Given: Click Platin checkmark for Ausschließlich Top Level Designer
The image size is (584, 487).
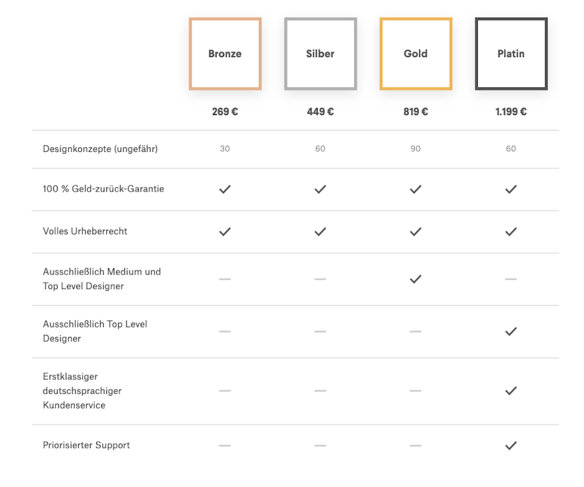Looking at the screenshot, I should [511, 332].
